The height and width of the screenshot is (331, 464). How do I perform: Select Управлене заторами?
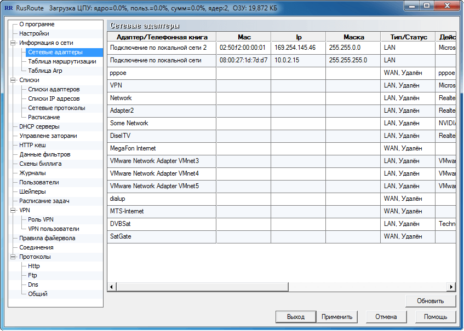(x=48, y=136)
